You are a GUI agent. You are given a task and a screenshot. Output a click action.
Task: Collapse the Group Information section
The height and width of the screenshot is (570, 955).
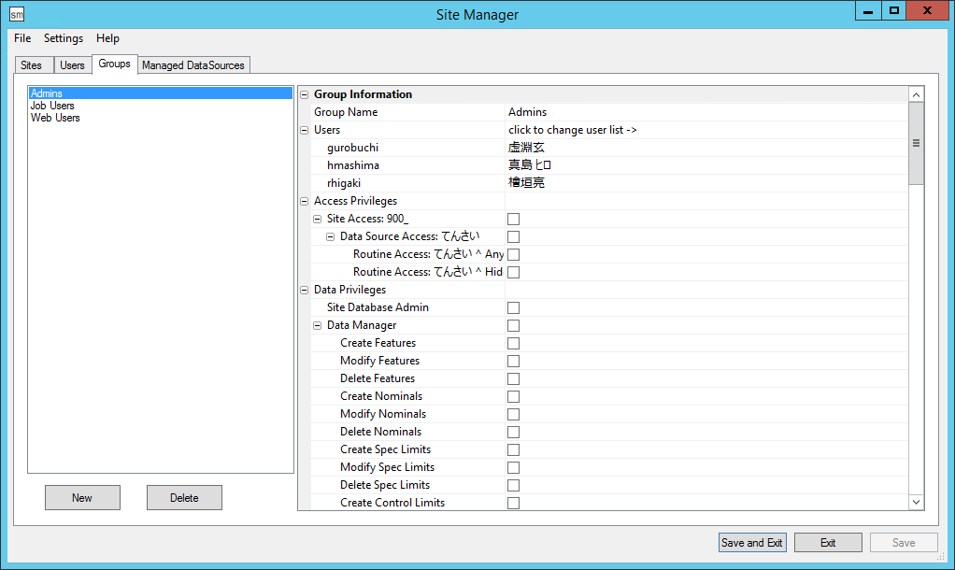pyautogui.click(x=305, y=94)
